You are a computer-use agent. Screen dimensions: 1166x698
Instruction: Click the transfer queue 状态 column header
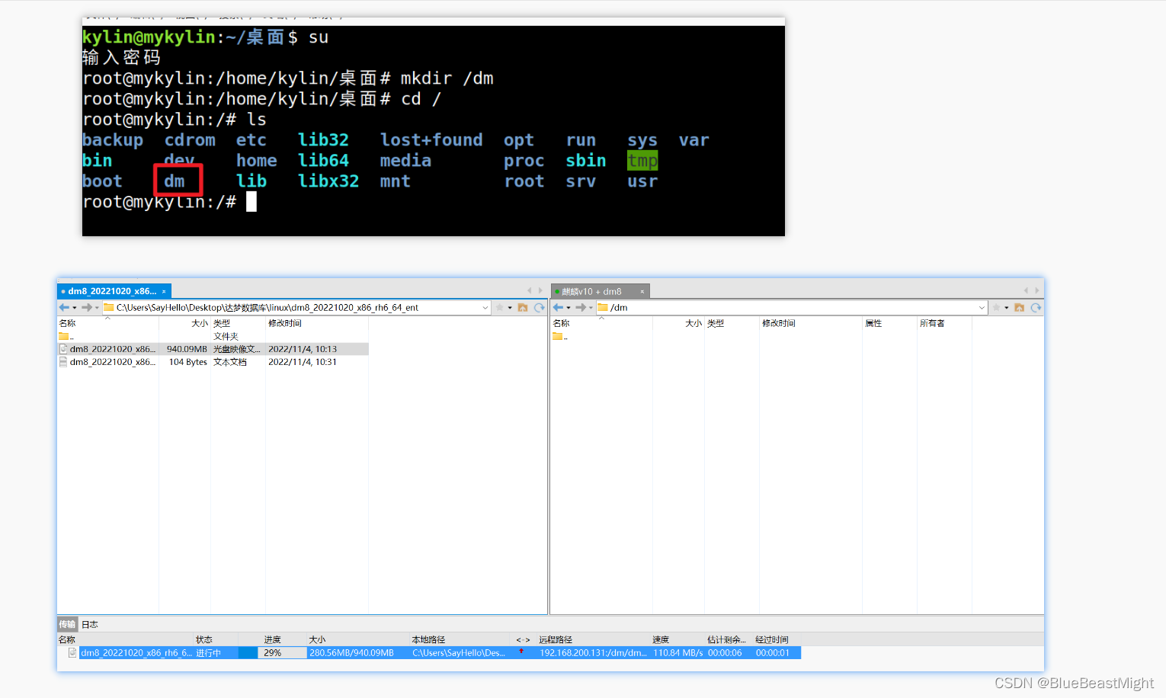(x=204, y=639)
